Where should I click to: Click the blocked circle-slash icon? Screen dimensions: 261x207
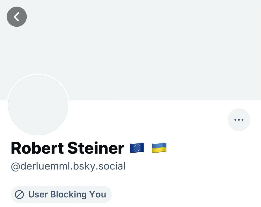click(19, 194)
